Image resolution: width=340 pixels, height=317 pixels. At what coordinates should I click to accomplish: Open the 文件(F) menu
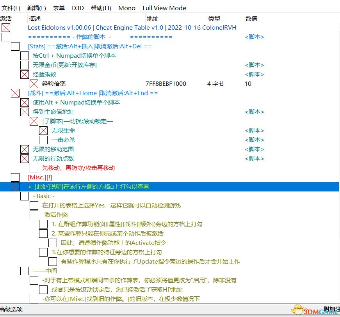click(11, 8)
